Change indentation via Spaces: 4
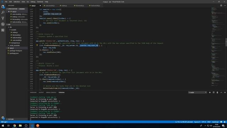The image size is (227, 128). point(197,122)
